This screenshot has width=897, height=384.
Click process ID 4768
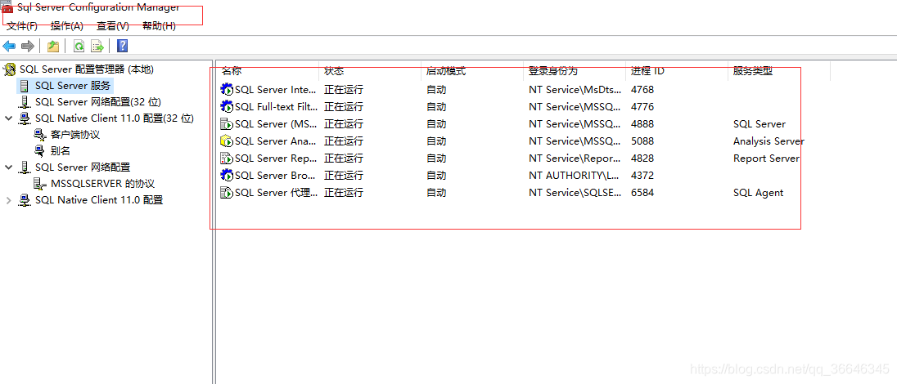tap(642, 90)
